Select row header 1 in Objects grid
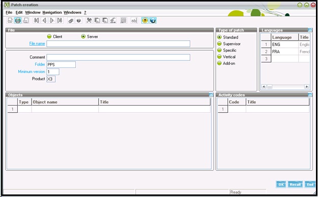 12,109
